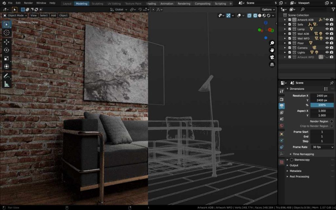Select the Measure tool
Image resolution: width=336 pixels, height=210 pixels.
click(7, 84)
